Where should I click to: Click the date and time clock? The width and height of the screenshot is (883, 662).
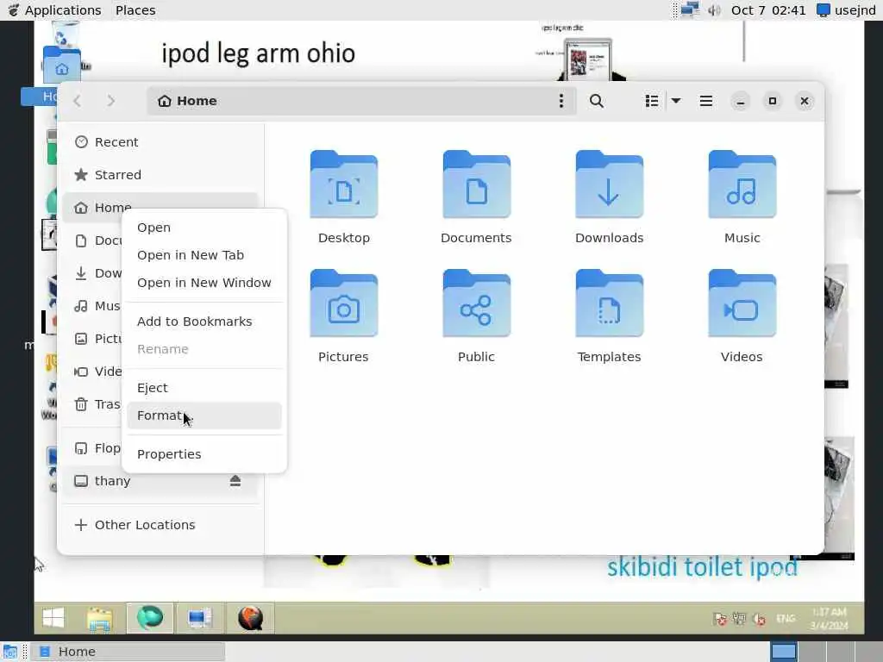[x=768, y=10]
